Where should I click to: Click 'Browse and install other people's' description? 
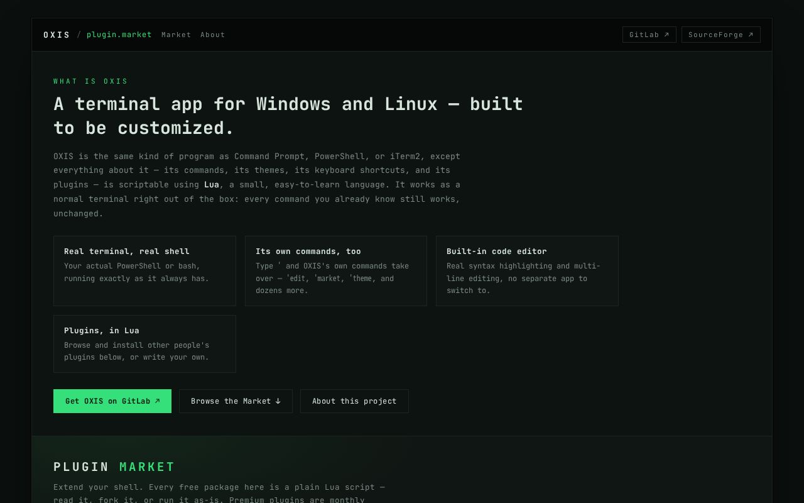click(x=136, y=351)
